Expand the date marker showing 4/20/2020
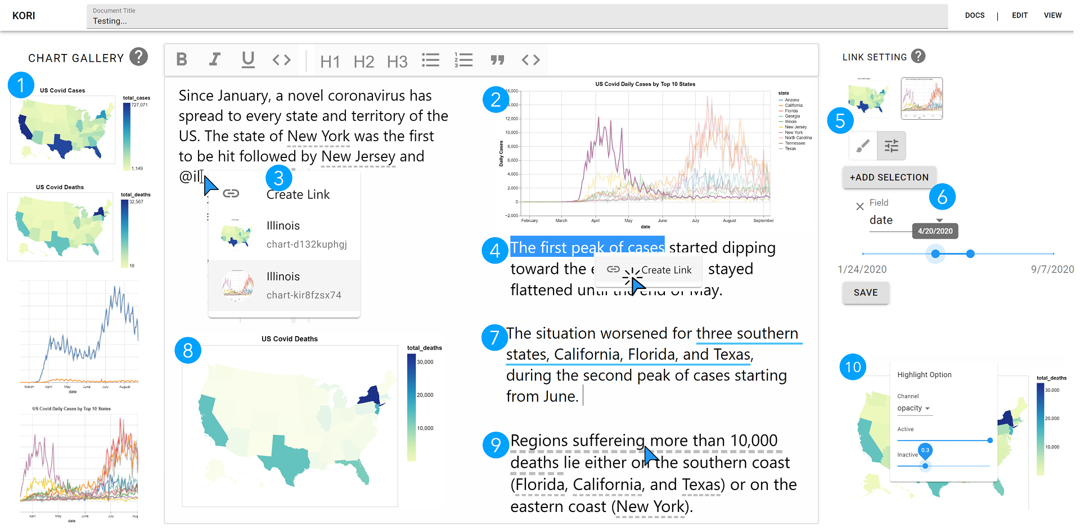1080x530 pixels. tap(935, 230)
